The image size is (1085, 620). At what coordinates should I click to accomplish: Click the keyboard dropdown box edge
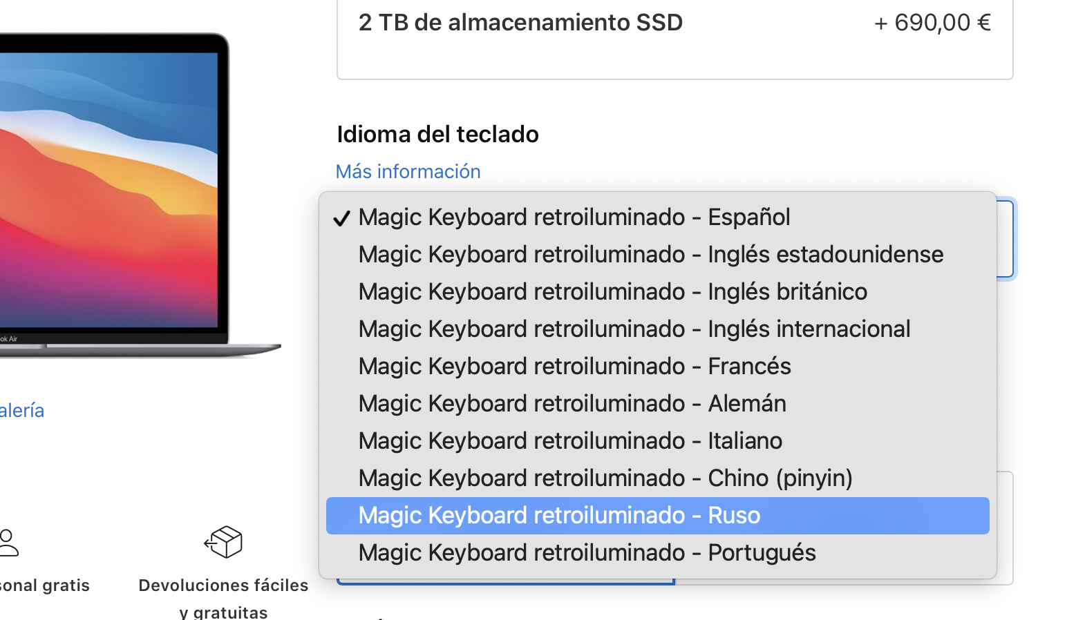point(1006,238)
